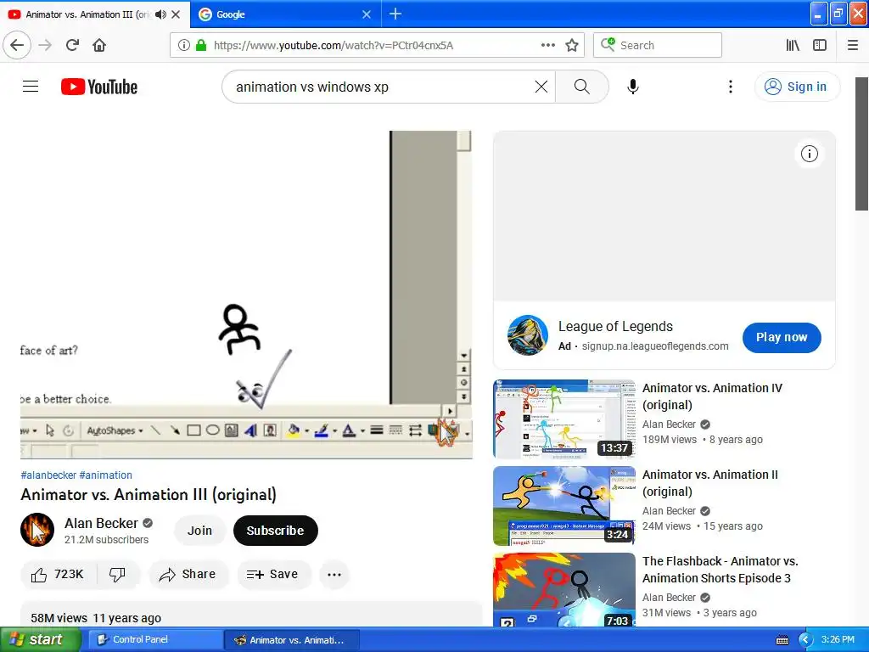Open a new browser tab
The image size is (869, 652).
tap(395, 14)
